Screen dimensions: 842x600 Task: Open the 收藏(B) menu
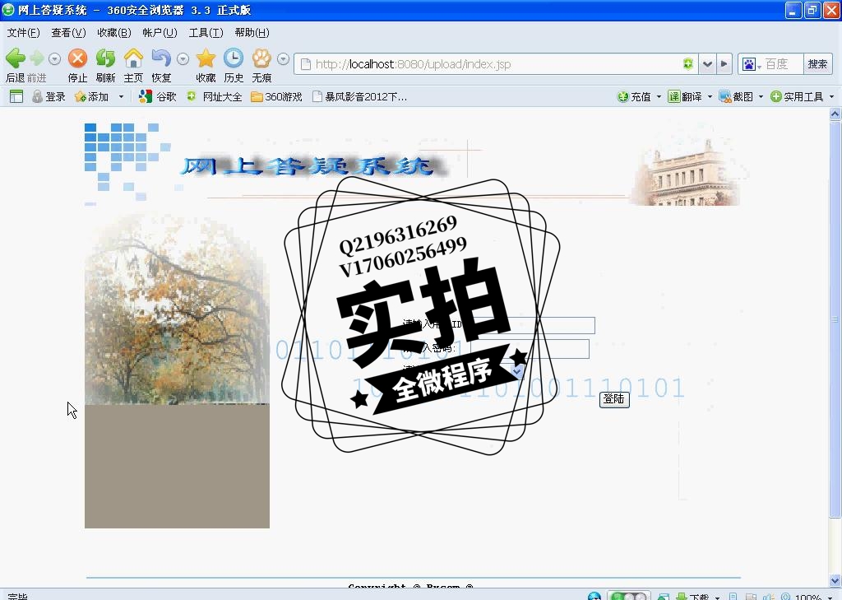pyautogui.click(x=113, y=33)
